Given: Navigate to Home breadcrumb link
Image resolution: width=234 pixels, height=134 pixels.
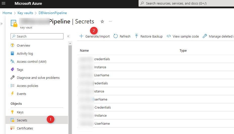Looking at the screenshot, I should [x=7, y=13].
